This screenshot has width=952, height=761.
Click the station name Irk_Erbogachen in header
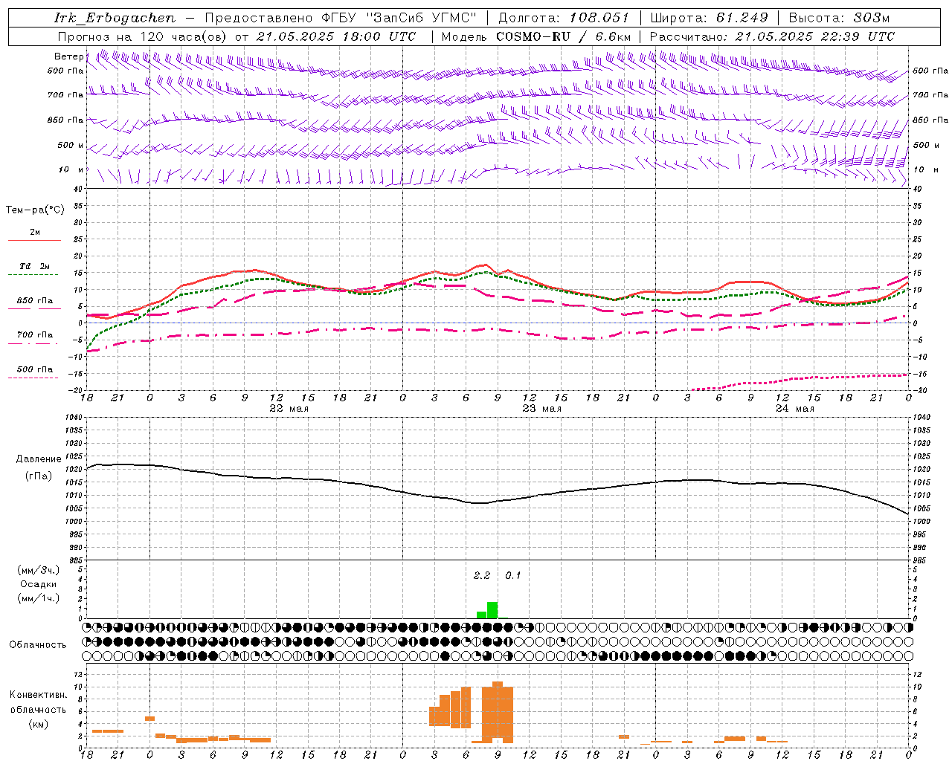point(115,18)
